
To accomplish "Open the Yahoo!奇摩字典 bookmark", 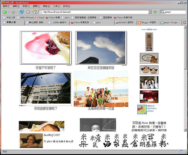I will 123,18.
